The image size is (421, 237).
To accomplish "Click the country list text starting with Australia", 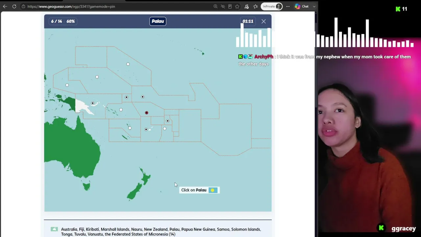I will coord(161,232).
